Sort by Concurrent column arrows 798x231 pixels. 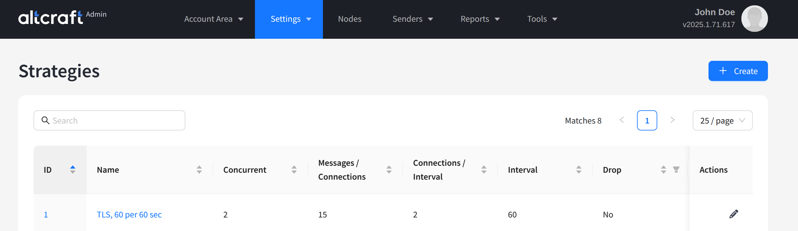[294, 170]
